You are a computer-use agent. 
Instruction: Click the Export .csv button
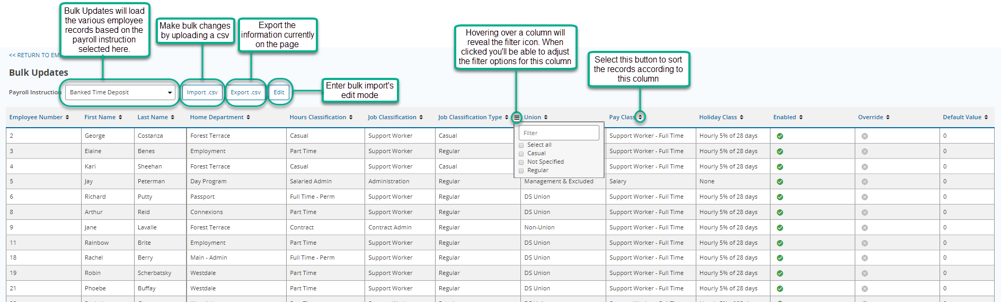(x=245, y=92)
